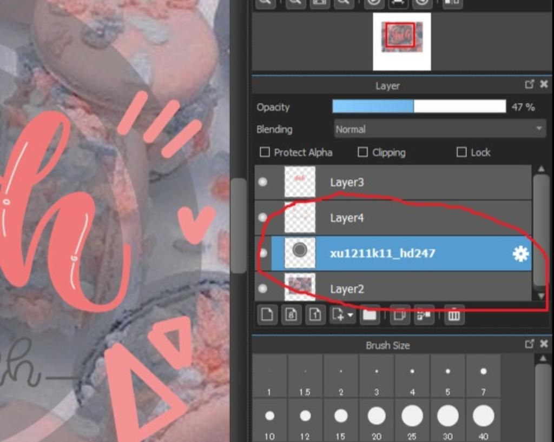Add a new color layer

coord(267,314)
